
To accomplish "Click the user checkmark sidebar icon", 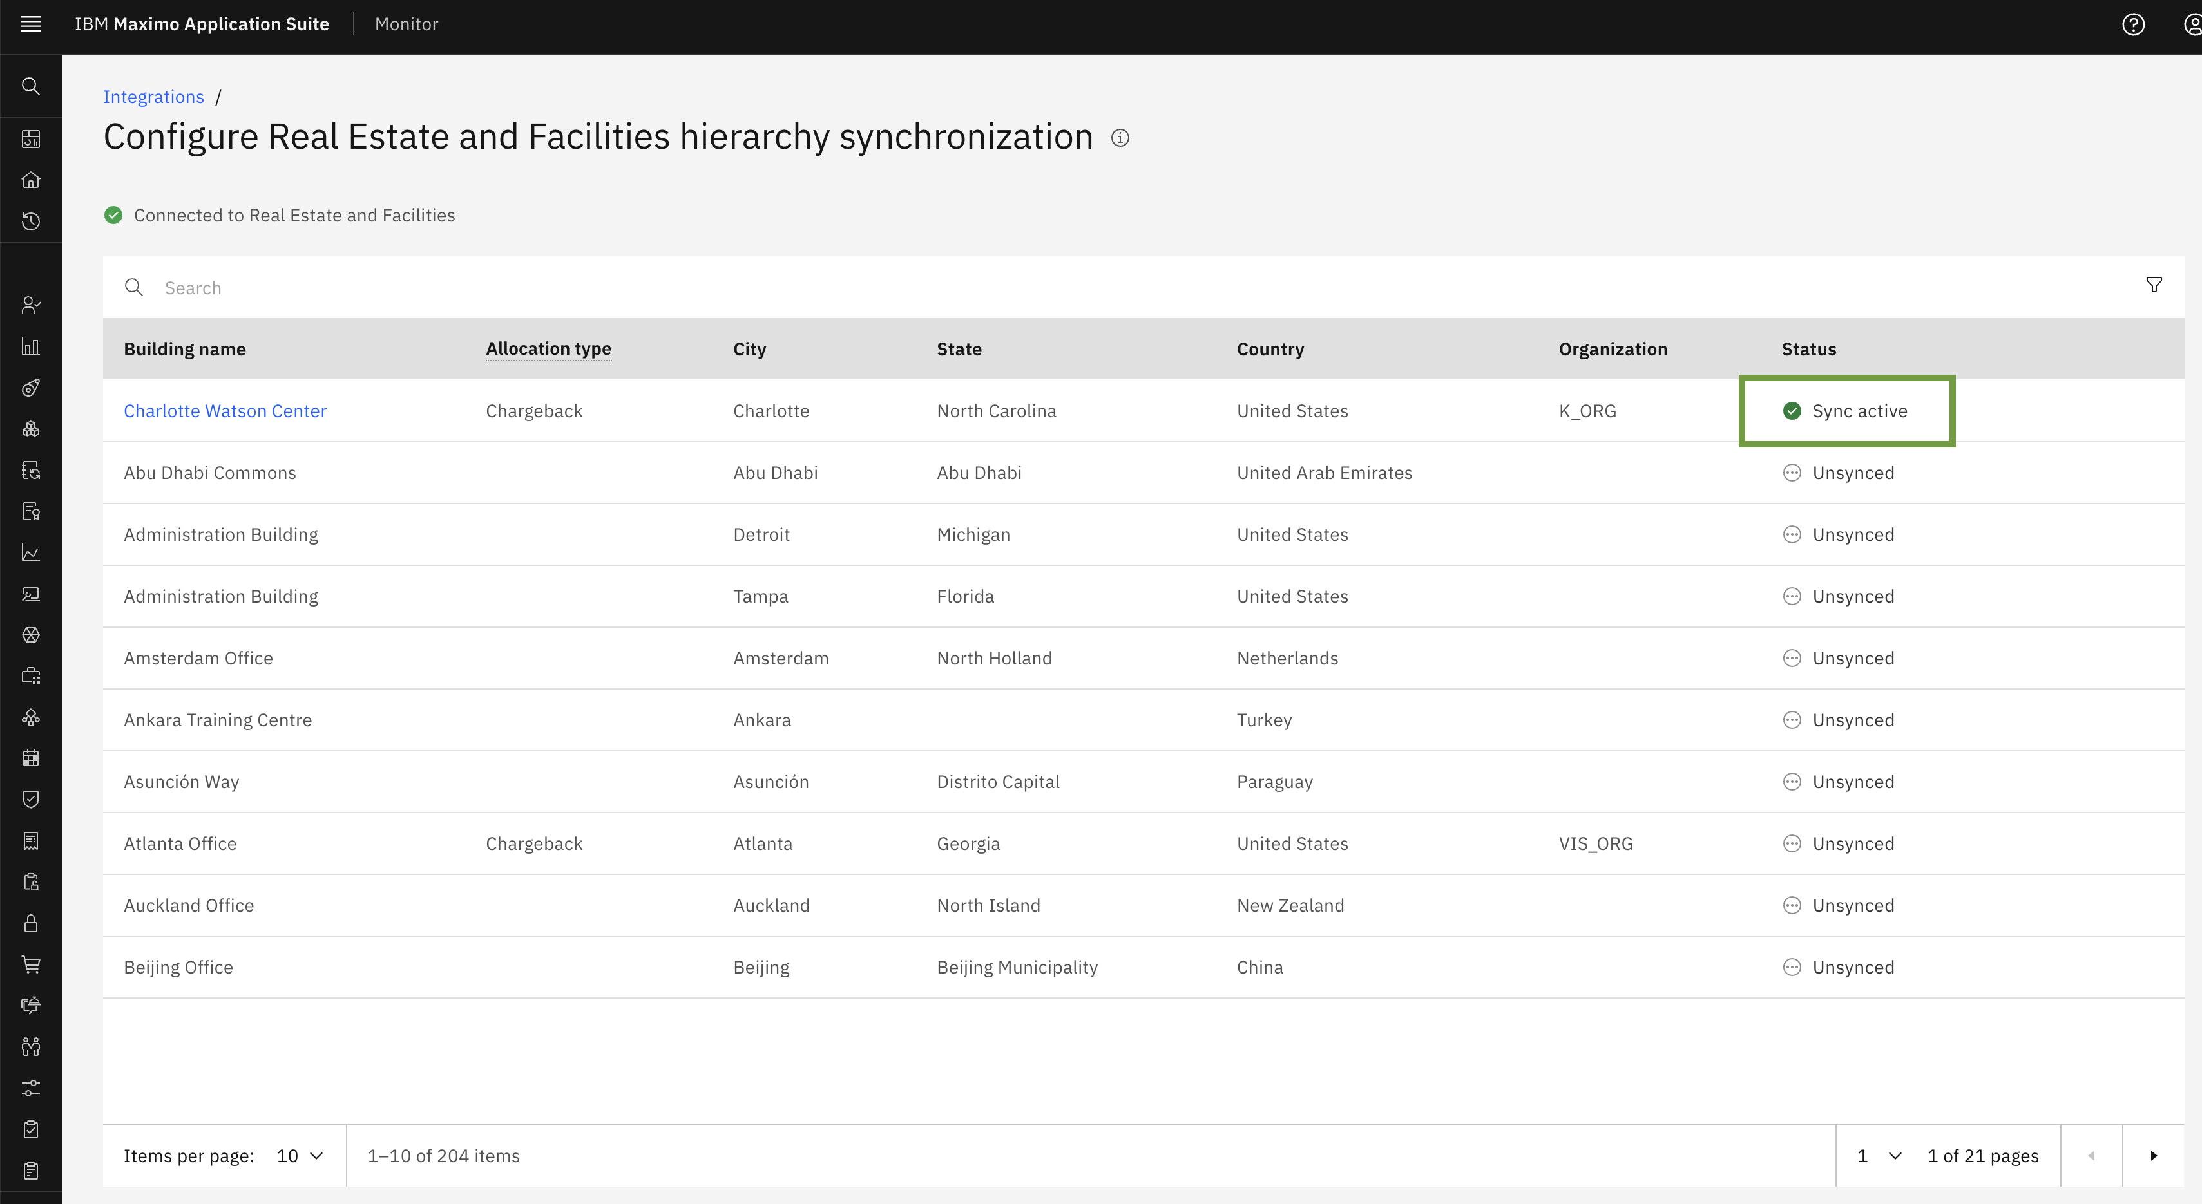I will point(31,305).
